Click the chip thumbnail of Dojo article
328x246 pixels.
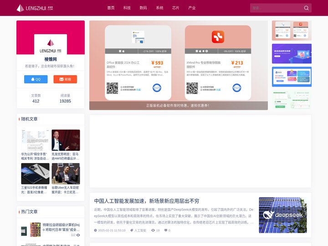[x=31, y=230]
